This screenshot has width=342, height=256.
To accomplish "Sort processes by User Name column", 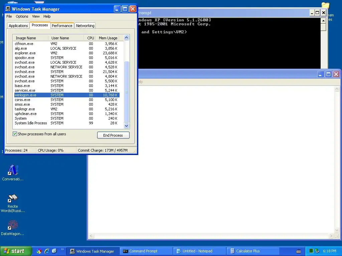I will pos(66,38).
